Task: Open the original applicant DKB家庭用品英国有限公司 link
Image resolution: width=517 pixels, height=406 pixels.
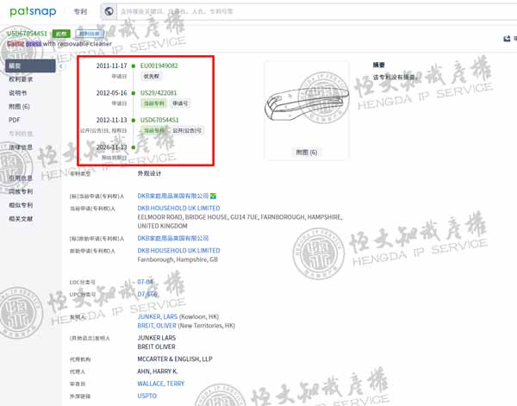Action: point(173,238)
